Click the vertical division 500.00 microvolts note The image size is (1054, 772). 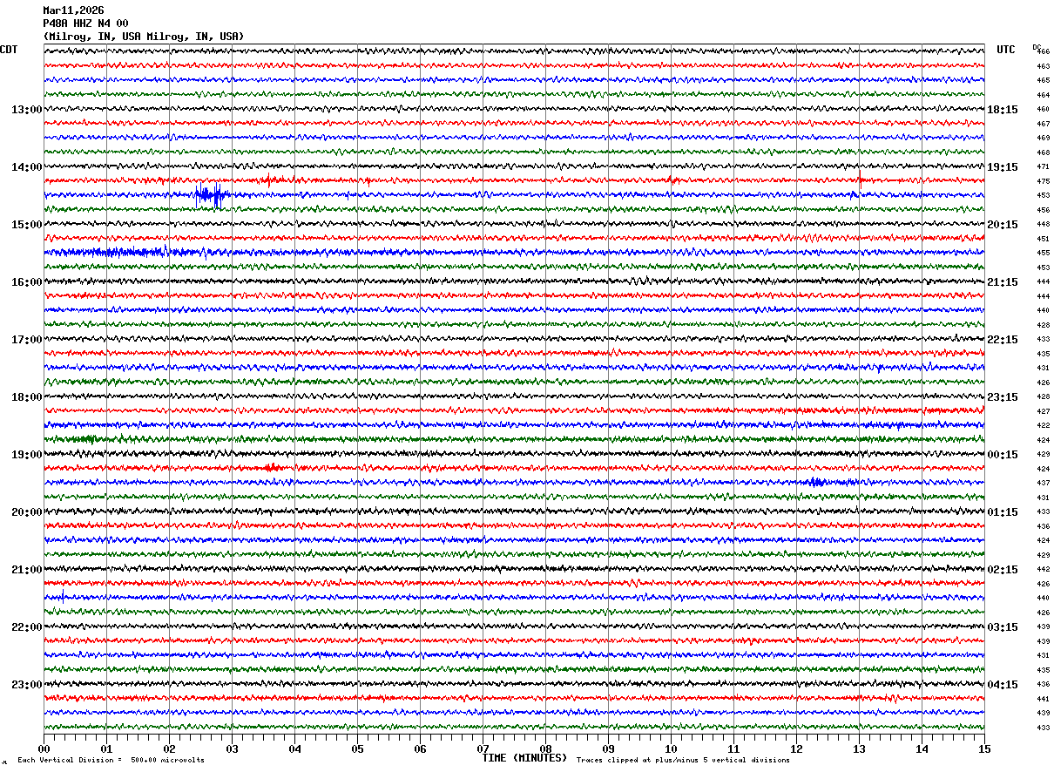[111, 761]
